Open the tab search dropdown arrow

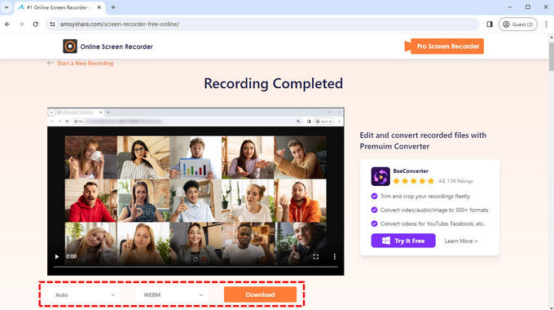point(7,7)
